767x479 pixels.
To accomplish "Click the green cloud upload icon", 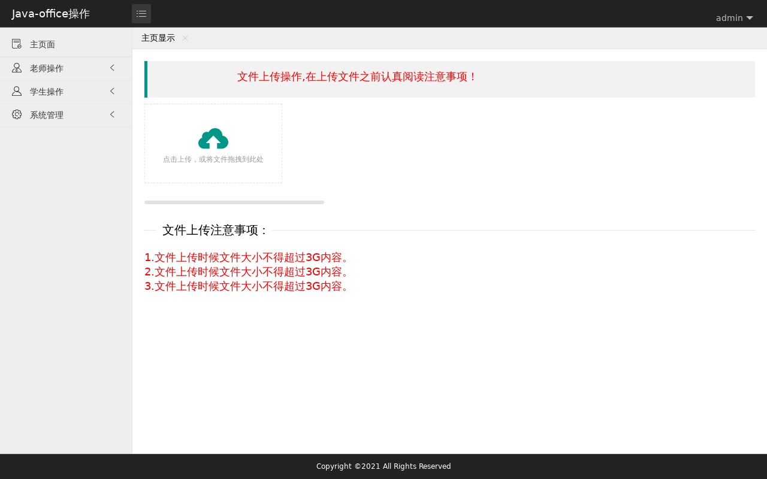I will [213, 138].
